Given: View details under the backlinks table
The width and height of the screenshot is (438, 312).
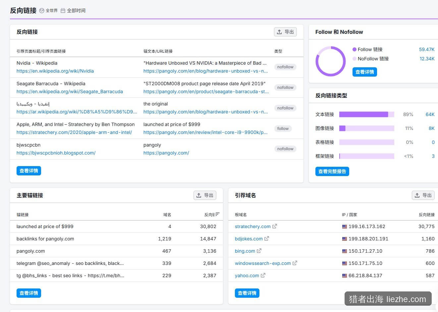Looking at the screenshot, I should point(29,171).
